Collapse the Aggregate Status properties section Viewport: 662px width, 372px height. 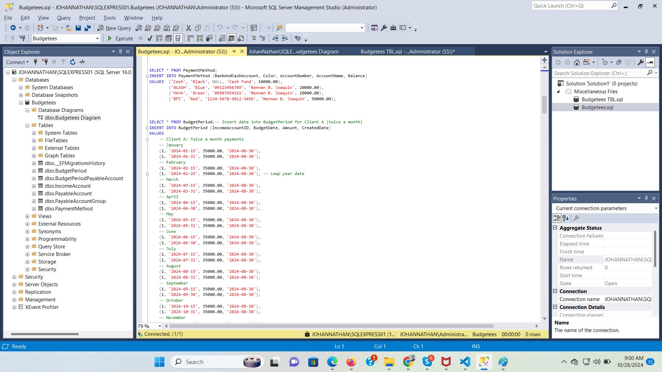555,228
